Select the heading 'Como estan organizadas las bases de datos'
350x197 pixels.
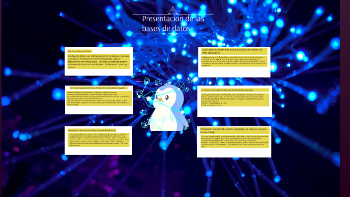[x=99, y=88]
